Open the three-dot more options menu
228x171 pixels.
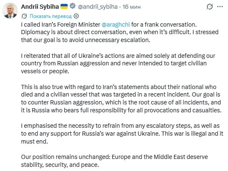(x=220, y=7)
